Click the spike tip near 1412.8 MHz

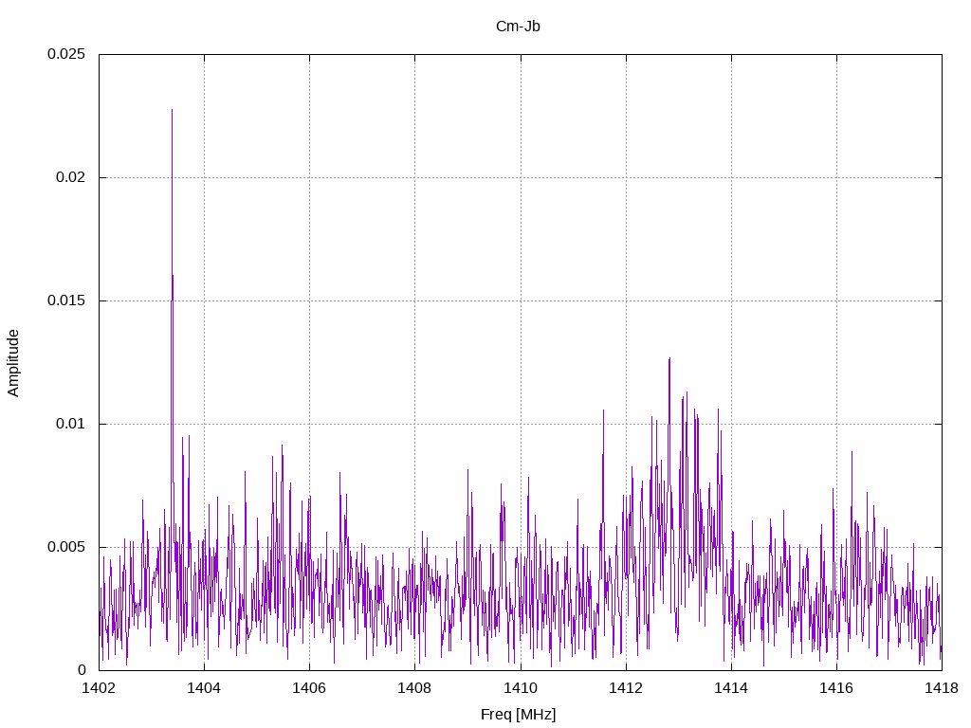[669, 357]
